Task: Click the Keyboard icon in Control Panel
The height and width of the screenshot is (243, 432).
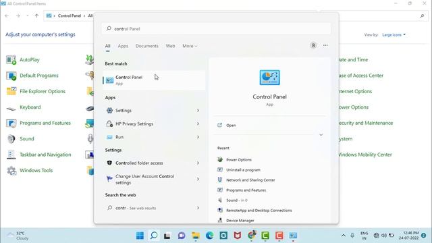Action: [x=11, y=108]
